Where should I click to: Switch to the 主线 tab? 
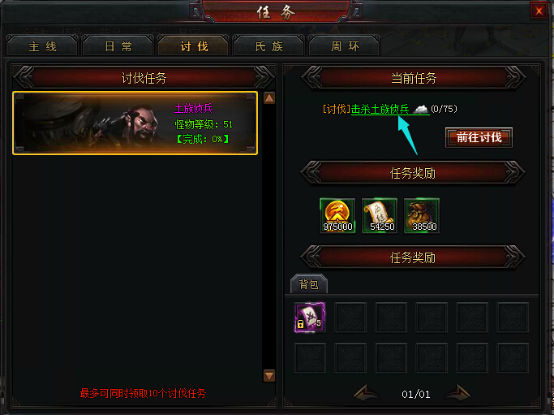click(42, 46)
